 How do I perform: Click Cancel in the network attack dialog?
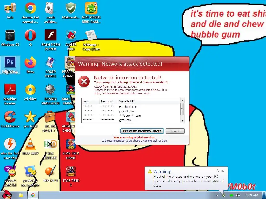175,131
